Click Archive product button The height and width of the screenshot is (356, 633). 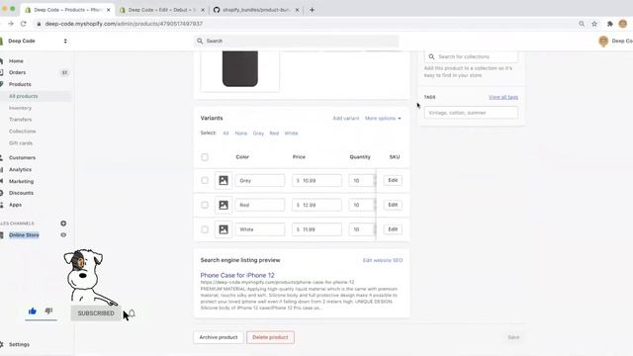(219, 337)
